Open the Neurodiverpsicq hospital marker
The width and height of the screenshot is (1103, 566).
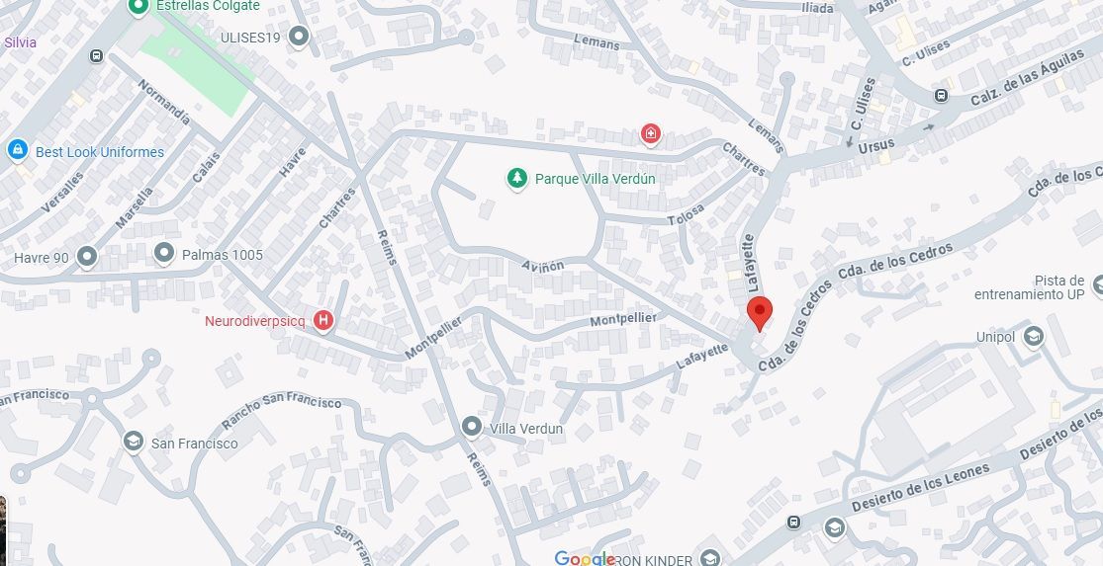pos(322,321)
